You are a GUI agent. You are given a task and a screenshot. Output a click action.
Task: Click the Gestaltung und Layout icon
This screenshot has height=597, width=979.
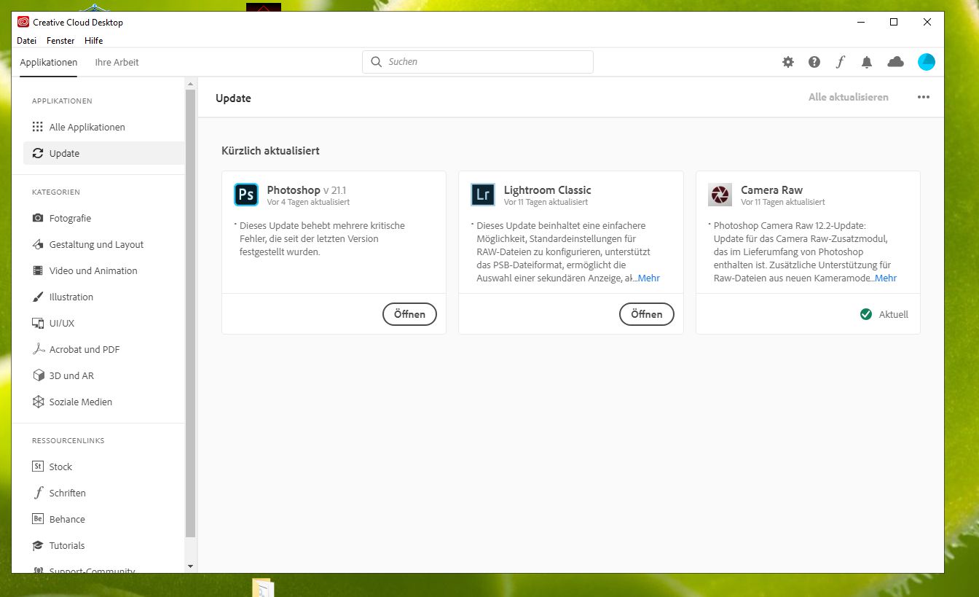[38, 244]
